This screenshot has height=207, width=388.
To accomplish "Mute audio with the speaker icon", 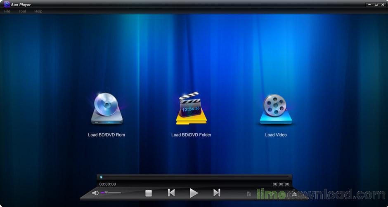I will click(95, 193).
